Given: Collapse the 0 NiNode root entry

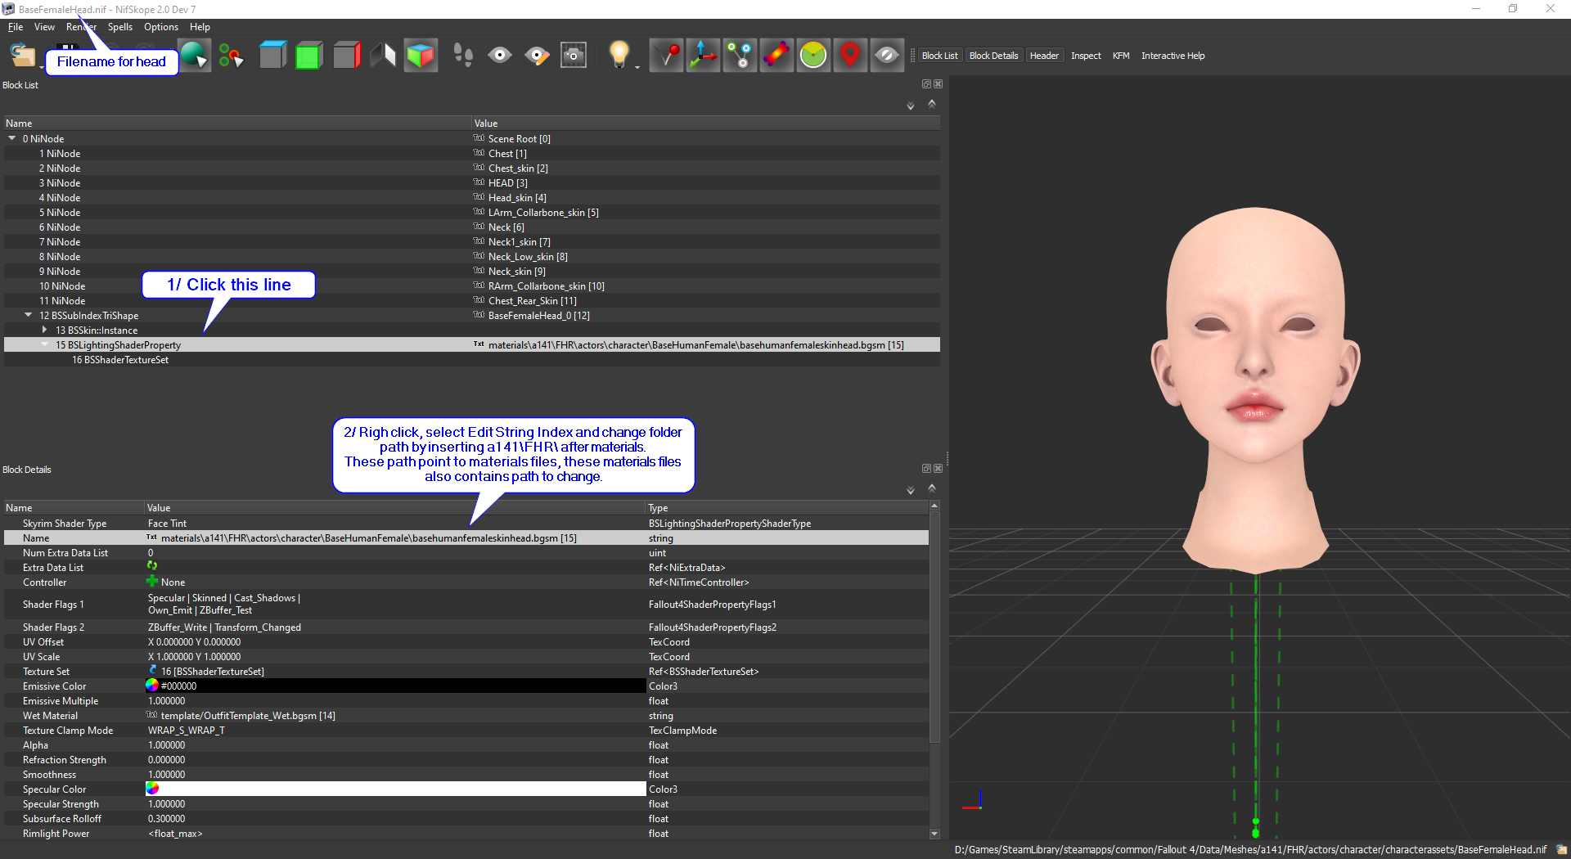Looking at the screenshot, I should click(x=12, y=138).
